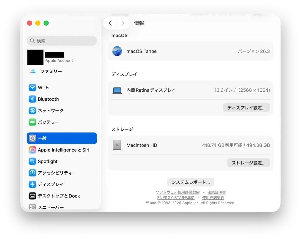Click the アクセシビリティ sidebar icon

point(33,173)
